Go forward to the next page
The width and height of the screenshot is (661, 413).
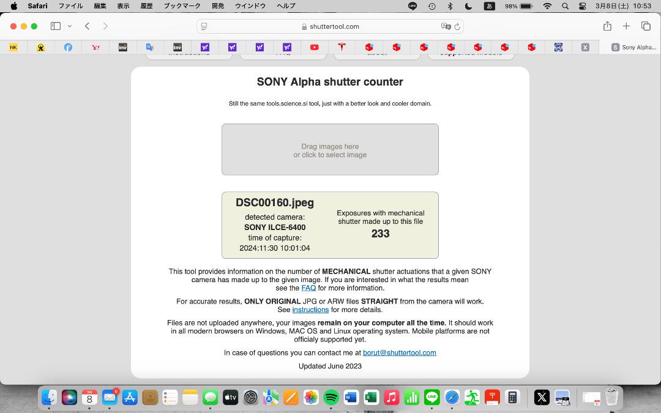pos(105,26)
